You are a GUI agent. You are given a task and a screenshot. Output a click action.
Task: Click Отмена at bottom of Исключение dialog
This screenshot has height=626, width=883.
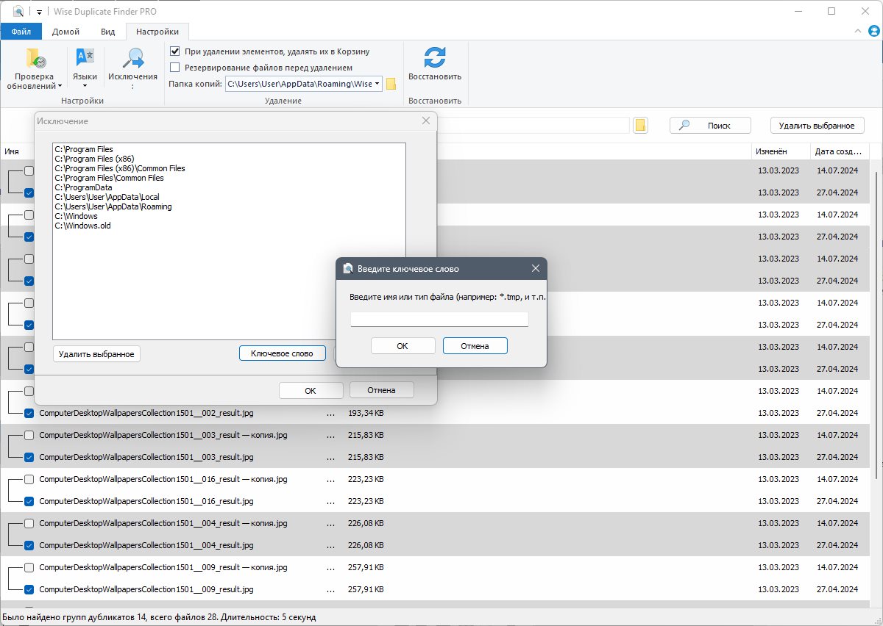click(381, 390)
